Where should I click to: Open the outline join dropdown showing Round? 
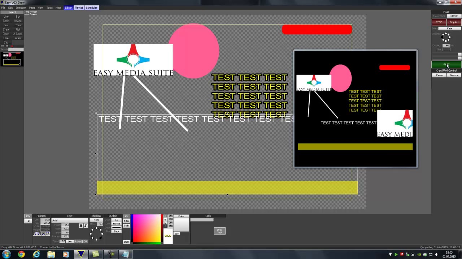(x=116, y=224)
